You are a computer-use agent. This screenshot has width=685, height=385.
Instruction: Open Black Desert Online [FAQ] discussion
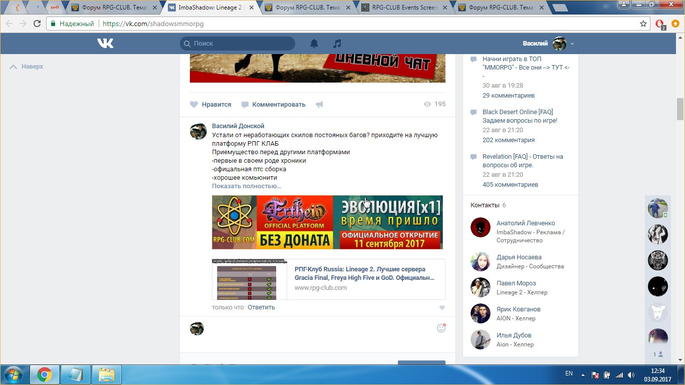tap(520, 116)
